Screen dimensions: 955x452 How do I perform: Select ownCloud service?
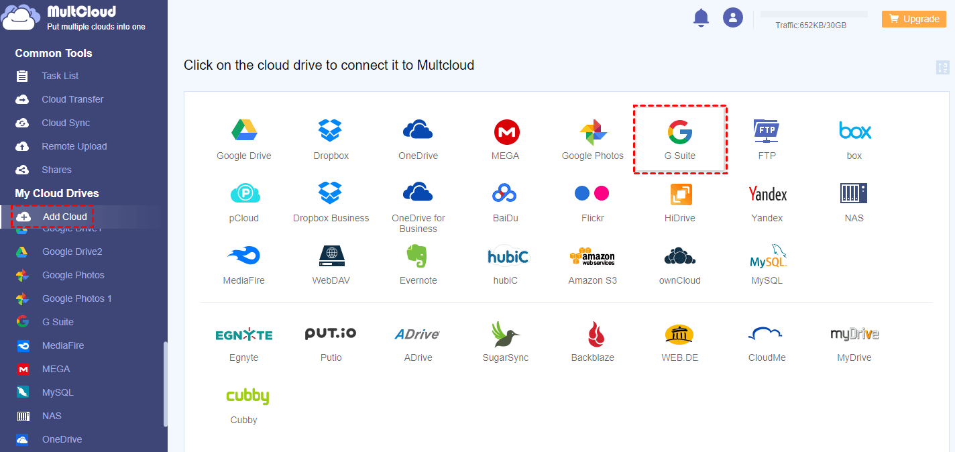click(680, 265)
